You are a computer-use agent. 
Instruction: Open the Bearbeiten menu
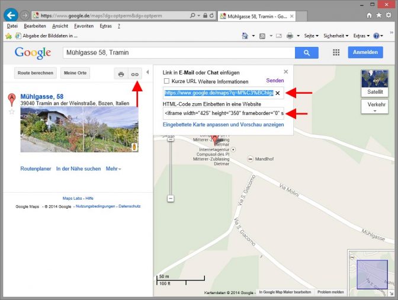point(35,26)
